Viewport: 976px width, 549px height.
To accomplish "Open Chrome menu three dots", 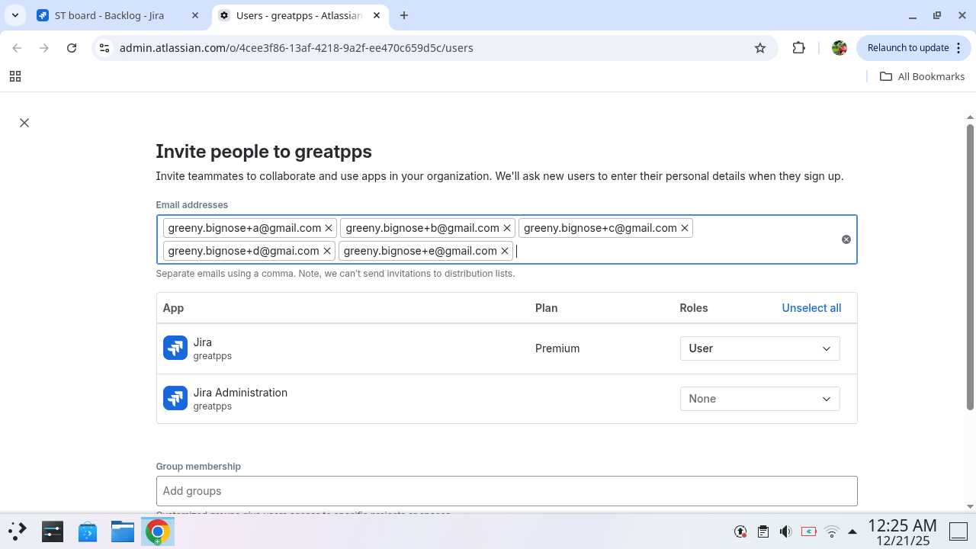I will click(x=958, y=48).
